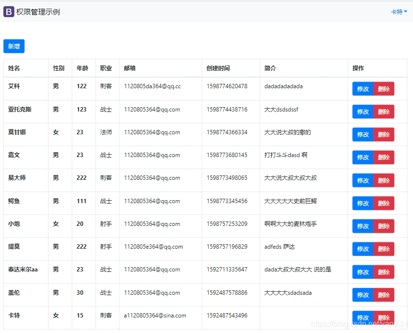Edit the 鳄鱼 row via 修改
The image size is (413, 333).
(x=363, y=203)
